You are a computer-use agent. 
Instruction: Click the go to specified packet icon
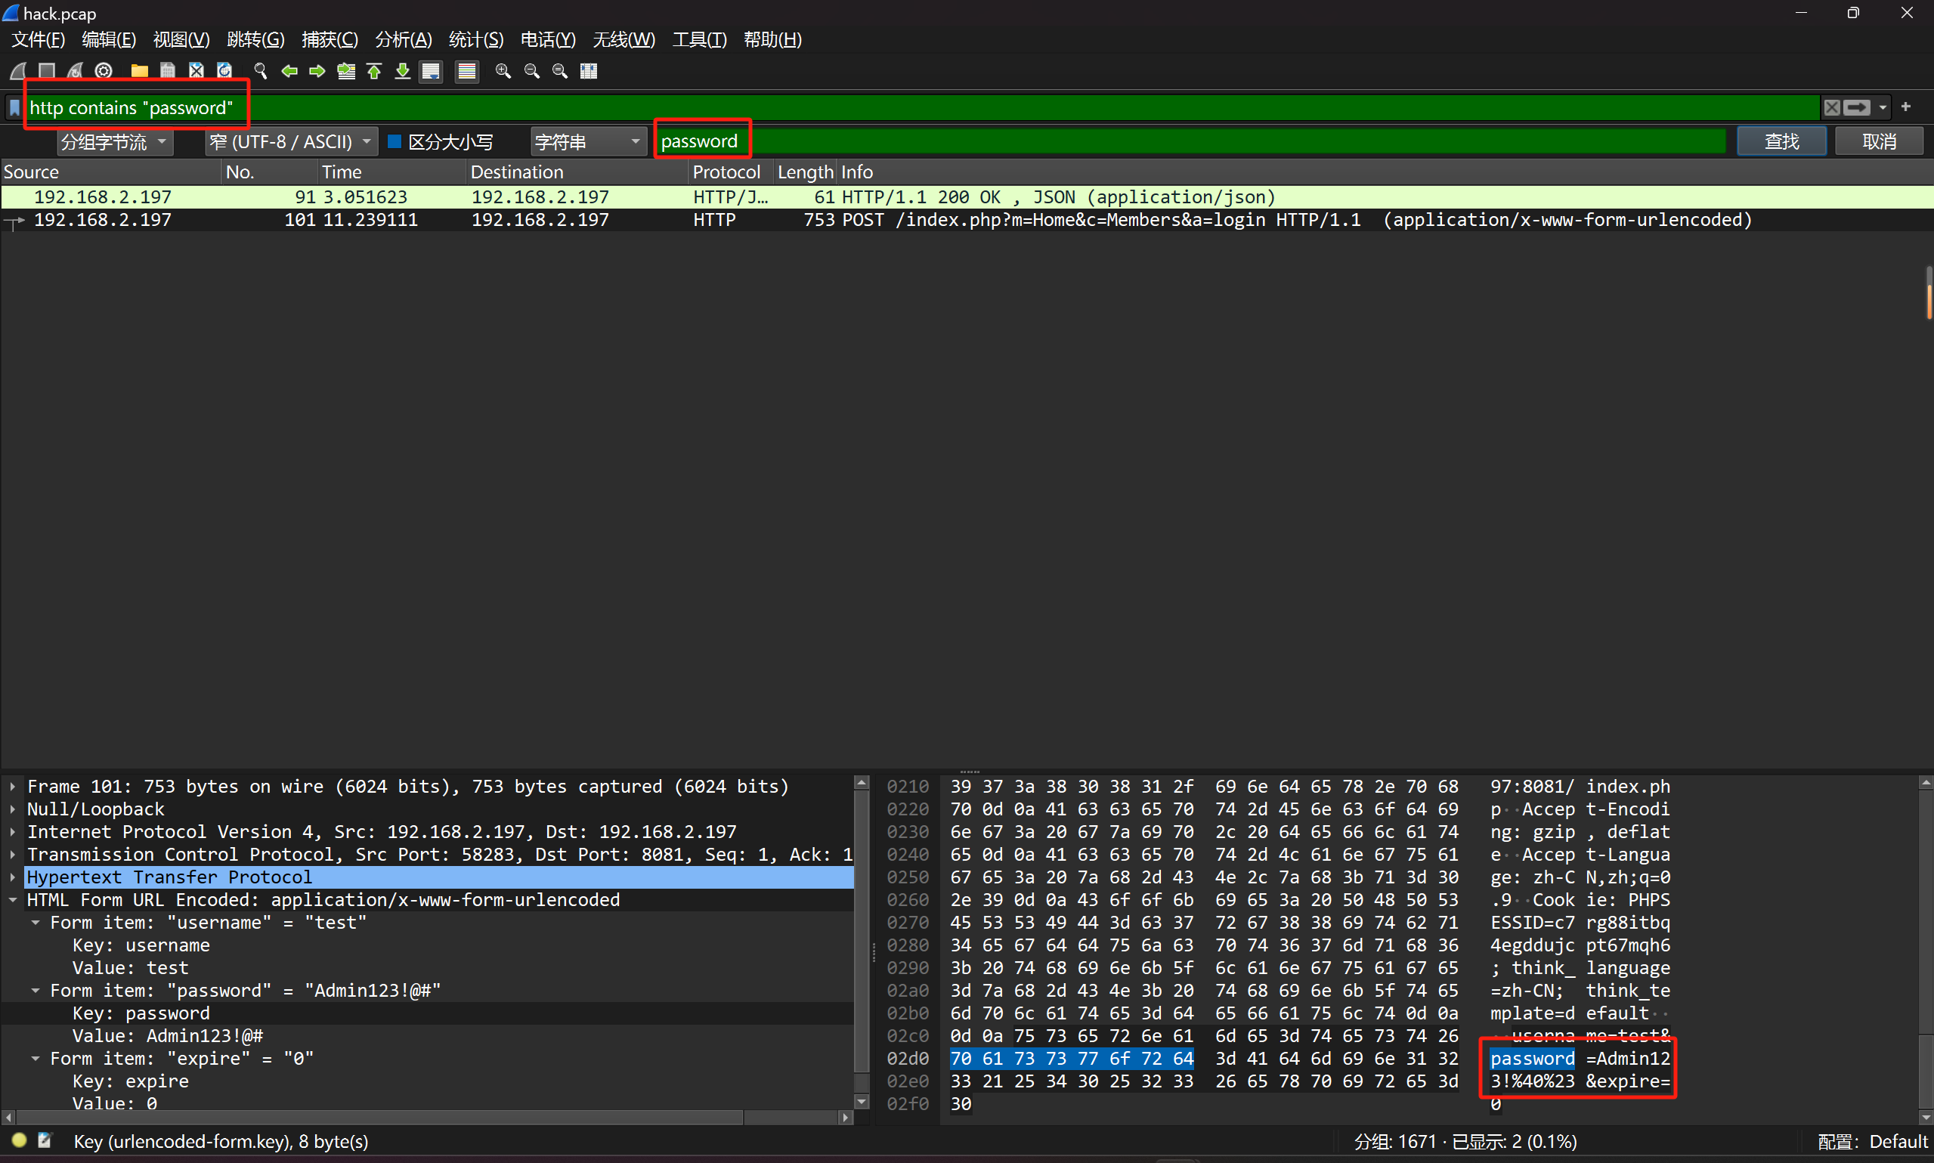(345, 71)
